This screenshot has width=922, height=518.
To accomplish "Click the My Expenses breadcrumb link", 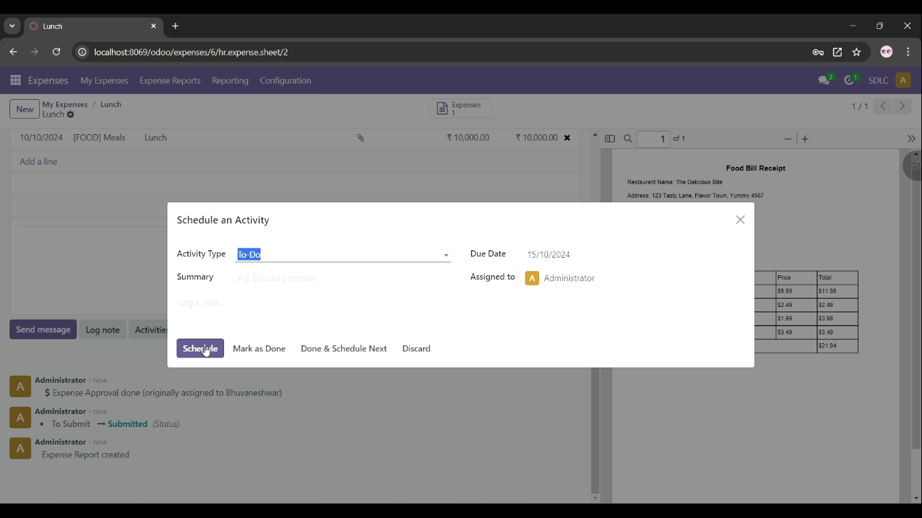I will pos(65,105).
